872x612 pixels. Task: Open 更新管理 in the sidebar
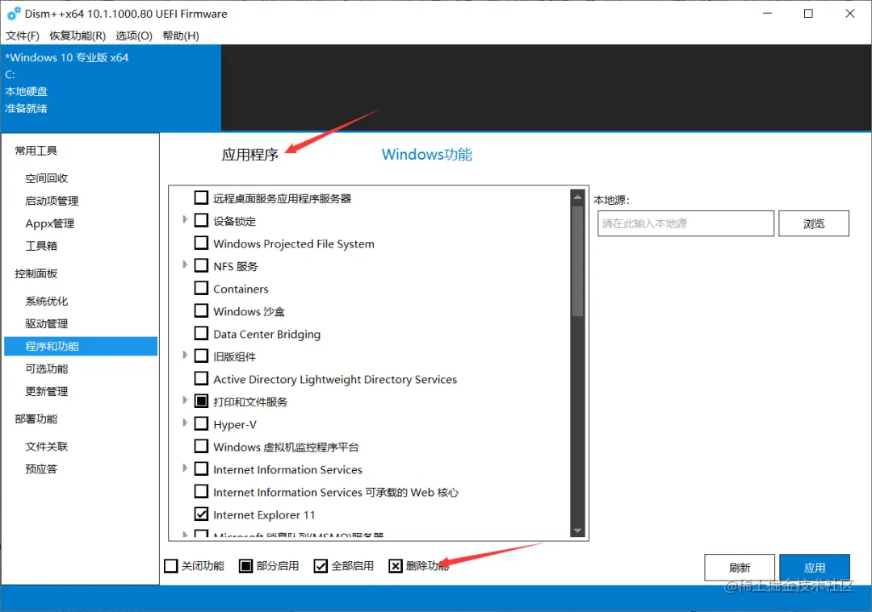click(47, 392)
